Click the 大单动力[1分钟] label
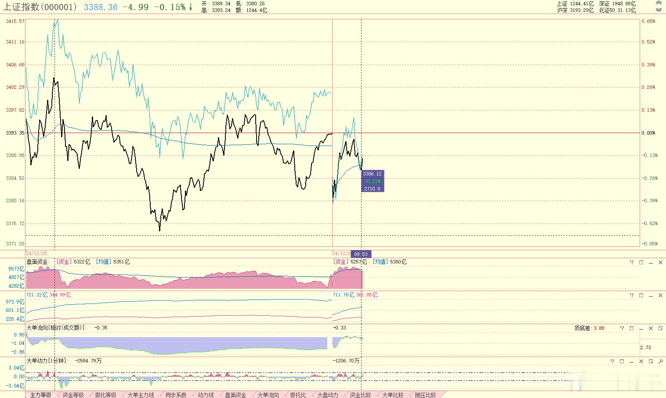 47,361
